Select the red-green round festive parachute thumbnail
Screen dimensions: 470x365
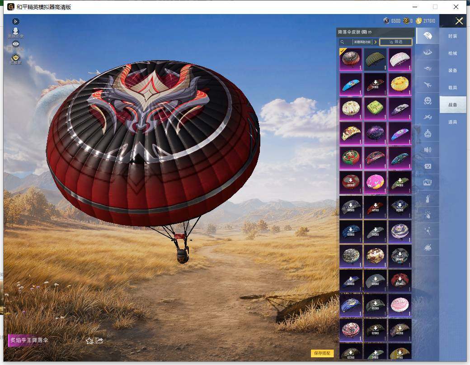click(351, 158)
